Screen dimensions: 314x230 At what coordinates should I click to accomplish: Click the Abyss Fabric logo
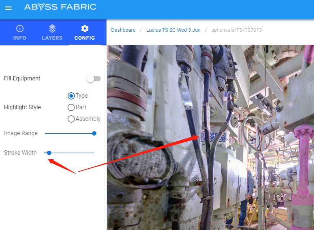(60, 7)
